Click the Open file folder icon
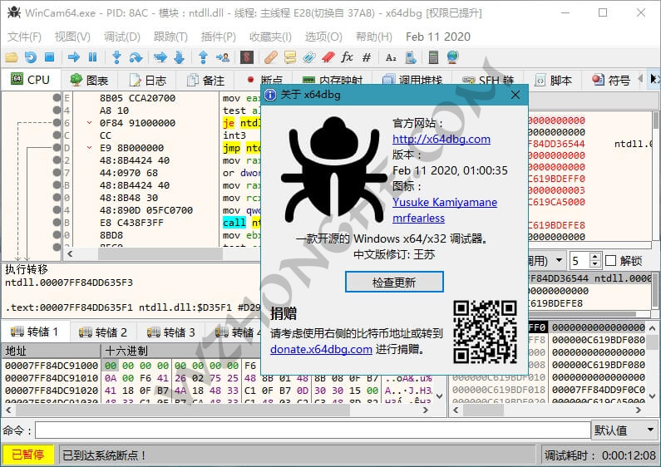Image resolution: width=661 pixels, height=467 pixels. 12,57
